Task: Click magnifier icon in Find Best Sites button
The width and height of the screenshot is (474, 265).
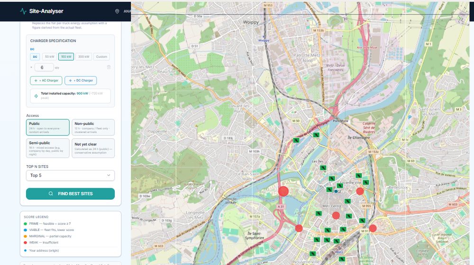Action: (x=51, y=194)
